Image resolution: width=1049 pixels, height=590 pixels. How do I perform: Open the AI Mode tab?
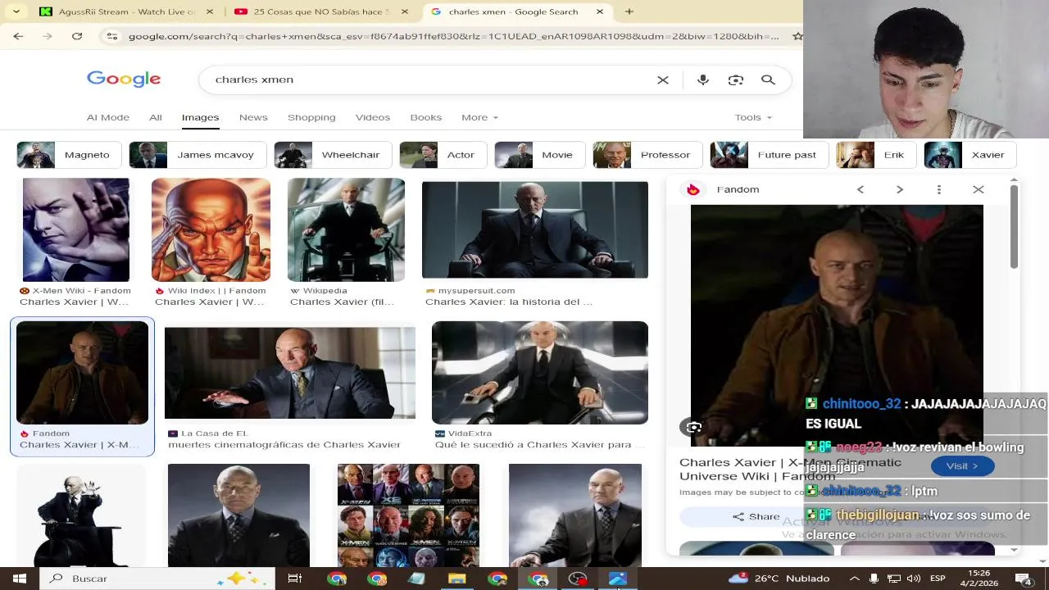[108, 117]
